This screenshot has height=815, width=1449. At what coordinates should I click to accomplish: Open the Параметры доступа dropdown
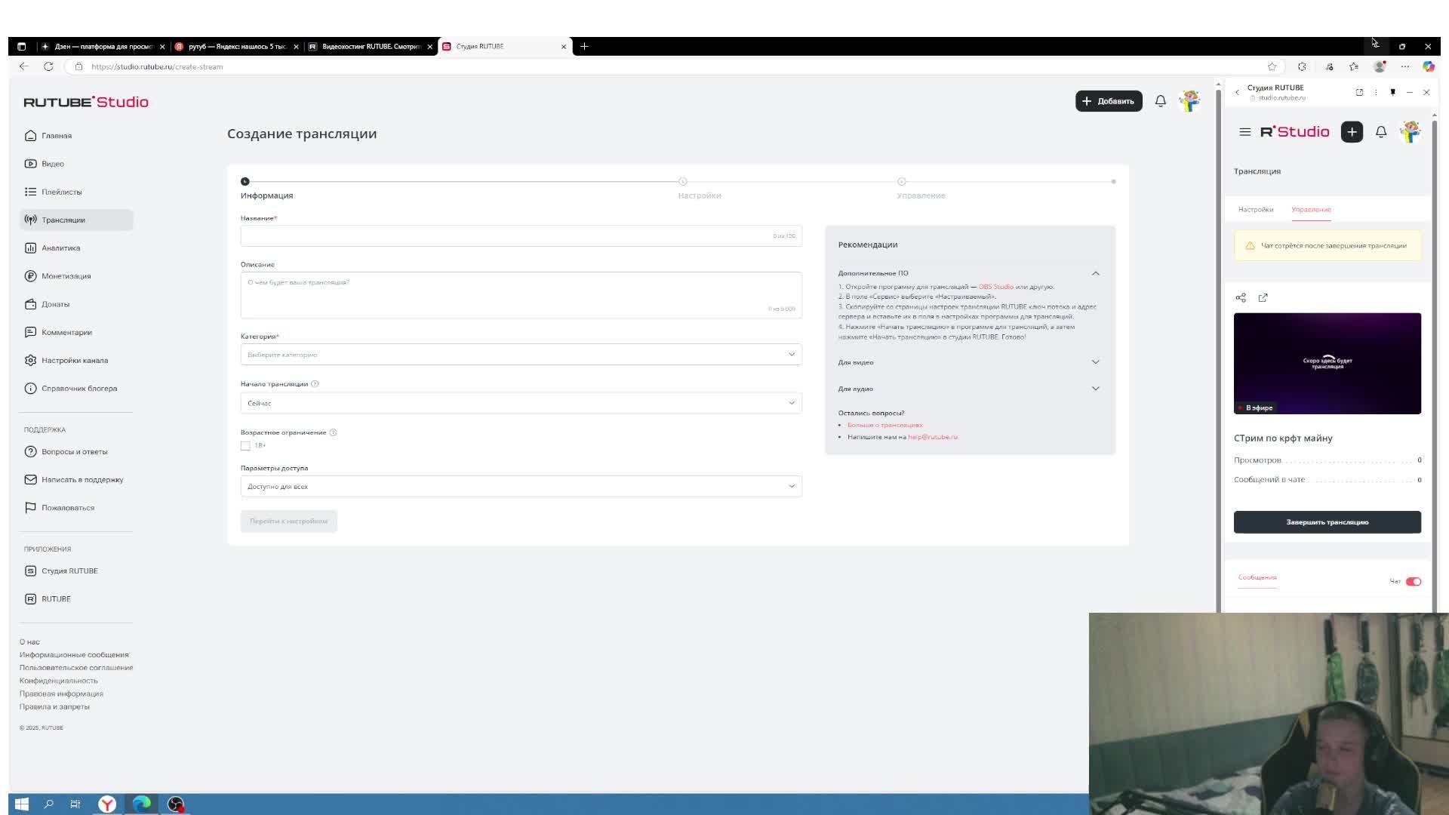(x=521, y=487)
